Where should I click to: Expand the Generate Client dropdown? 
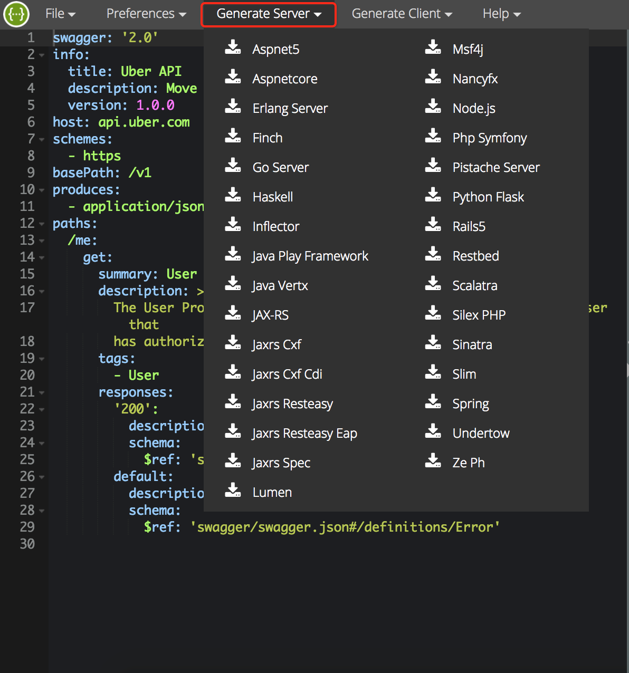tap(402, 14)
